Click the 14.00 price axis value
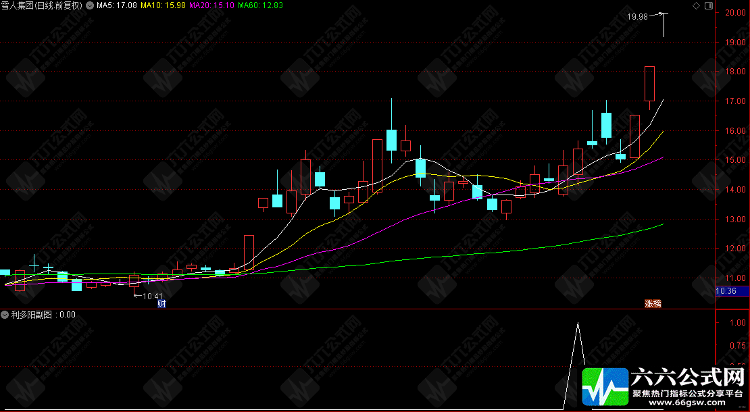Screen dimensions: 750x412 pos(735,190)
